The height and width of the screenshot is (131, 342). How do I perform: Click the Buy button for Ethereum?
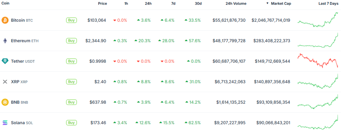(x=71, y=41)
